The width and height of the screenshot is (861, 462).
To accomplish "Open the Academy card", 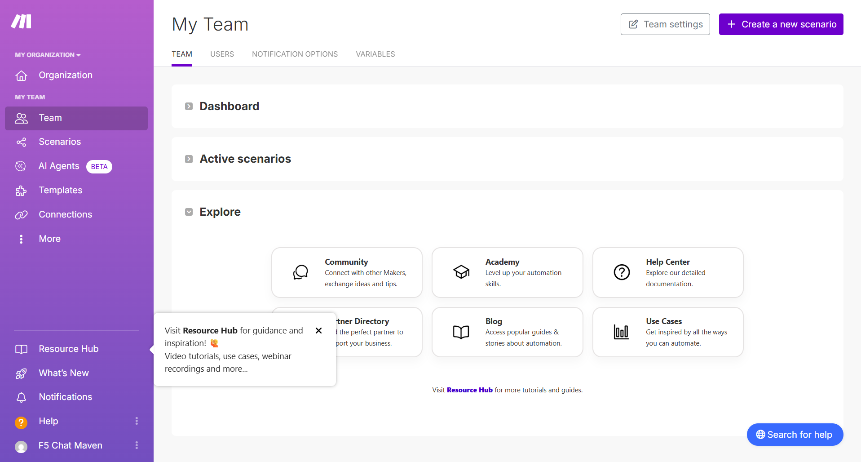I will [x=507, y=272].
